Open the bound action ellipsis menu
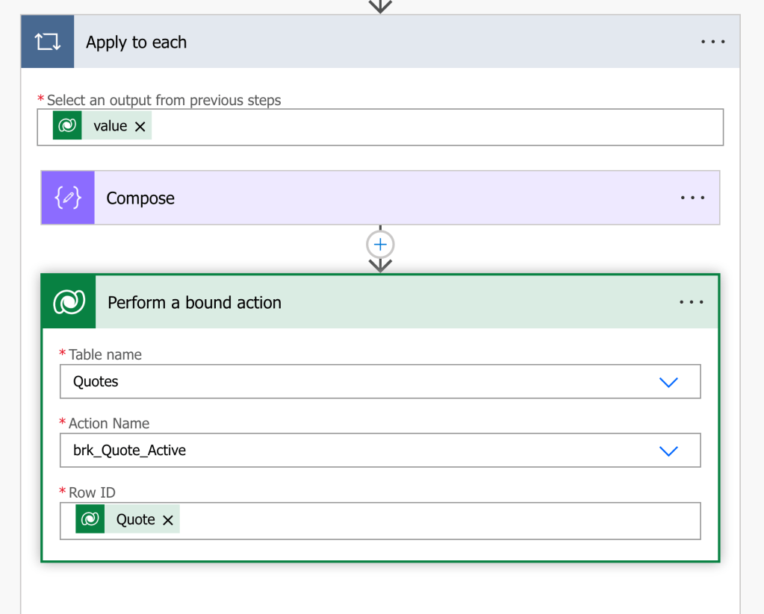 (x=691, y=302)
